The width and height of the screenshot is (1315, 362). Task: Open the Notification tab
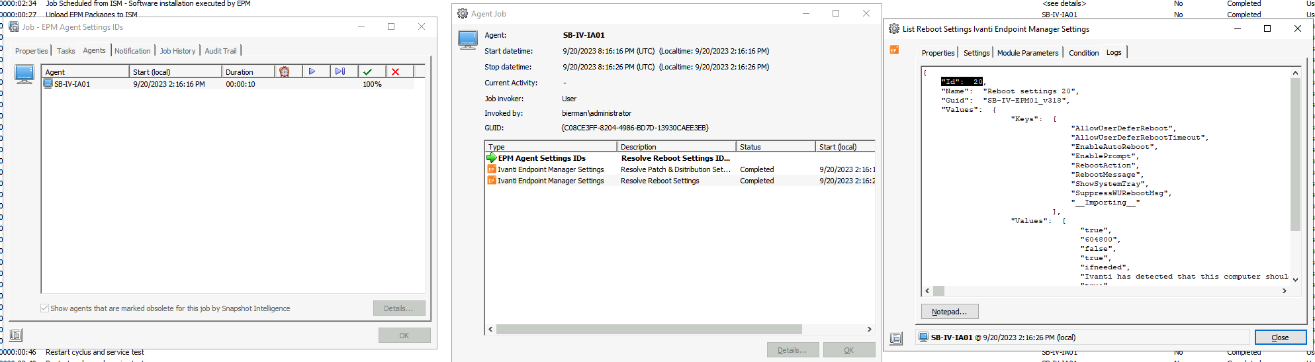pyautogui.click(x=132, y=51)
